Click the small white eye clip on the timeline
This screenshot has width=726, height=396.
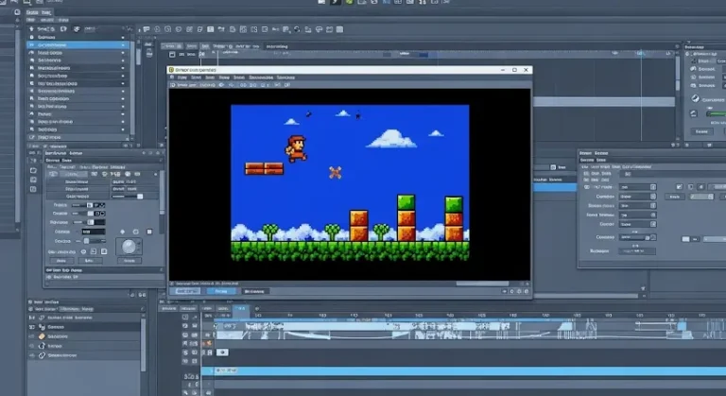(222, 353)
